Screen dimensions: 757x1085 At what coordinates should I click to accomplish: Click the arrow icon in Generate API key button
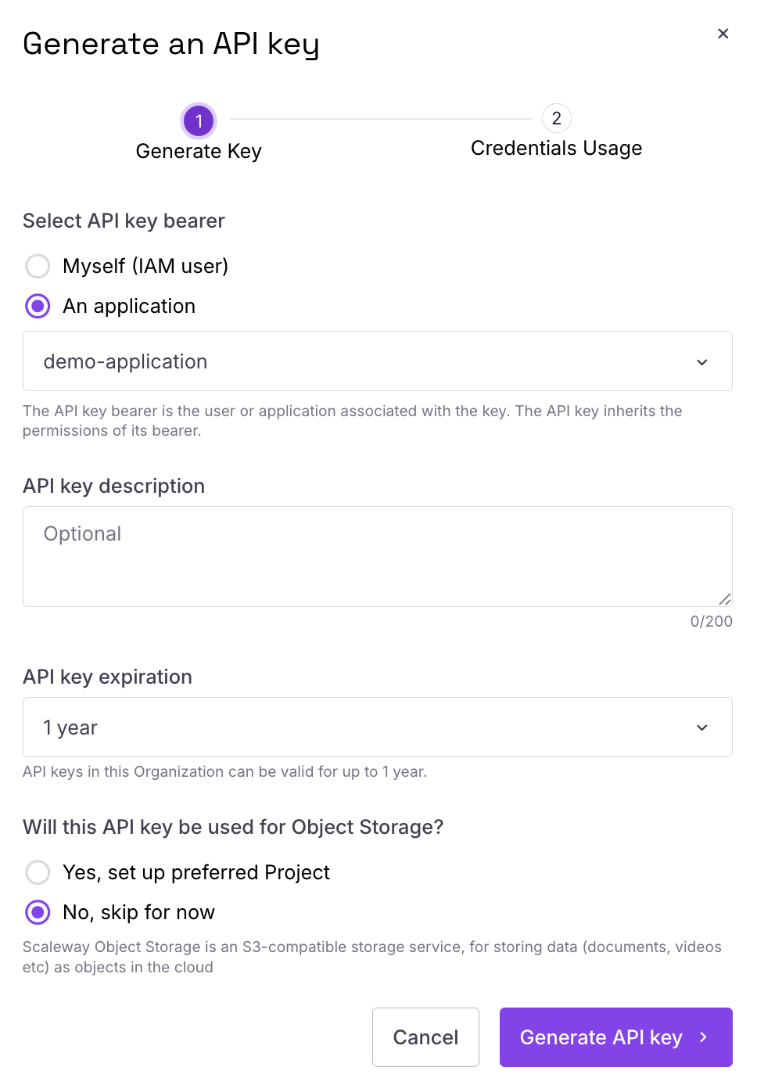pos(703,1036)
